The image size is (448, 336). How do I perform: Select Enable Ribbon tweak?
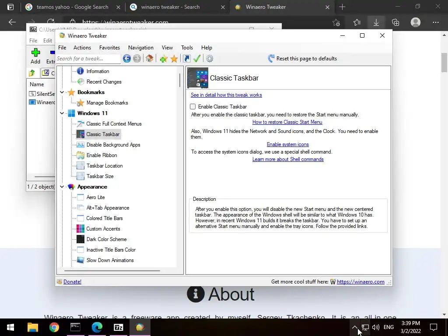101,155
